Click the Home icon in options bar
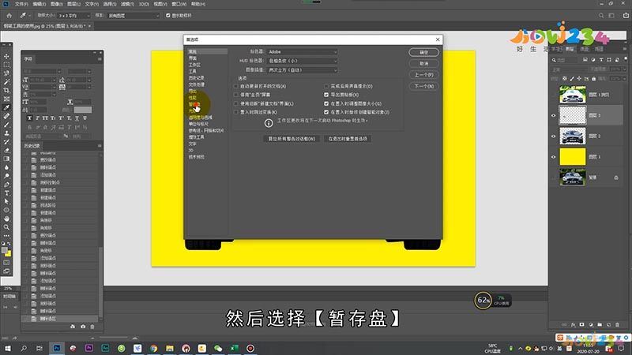 tap(9, 15)
